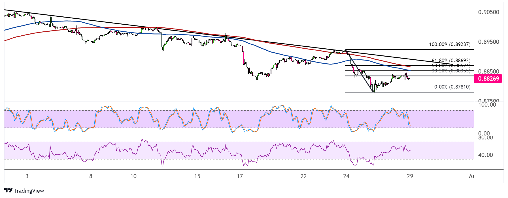Click the TradingView logo
The width and height of the screenshot is (508, 198).
(x=24, y=191)
